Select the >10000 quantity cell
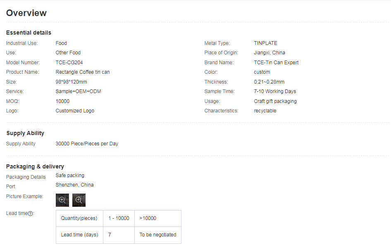Viewport: 391px width, 250px height. [148, 218]
